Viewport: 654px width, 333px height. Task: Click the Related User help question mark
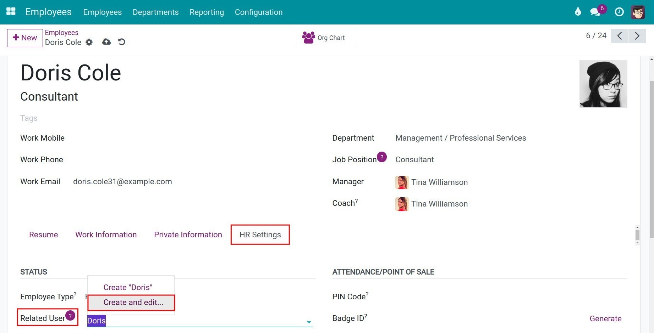pyautogui.click(x=70, y=315)
